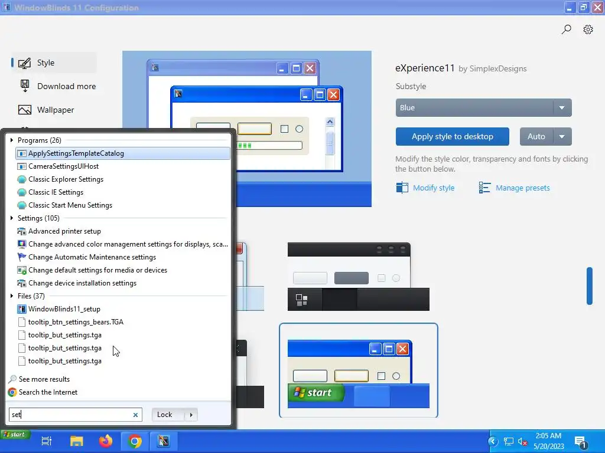Click the Lock button

[x=168, y=415]
